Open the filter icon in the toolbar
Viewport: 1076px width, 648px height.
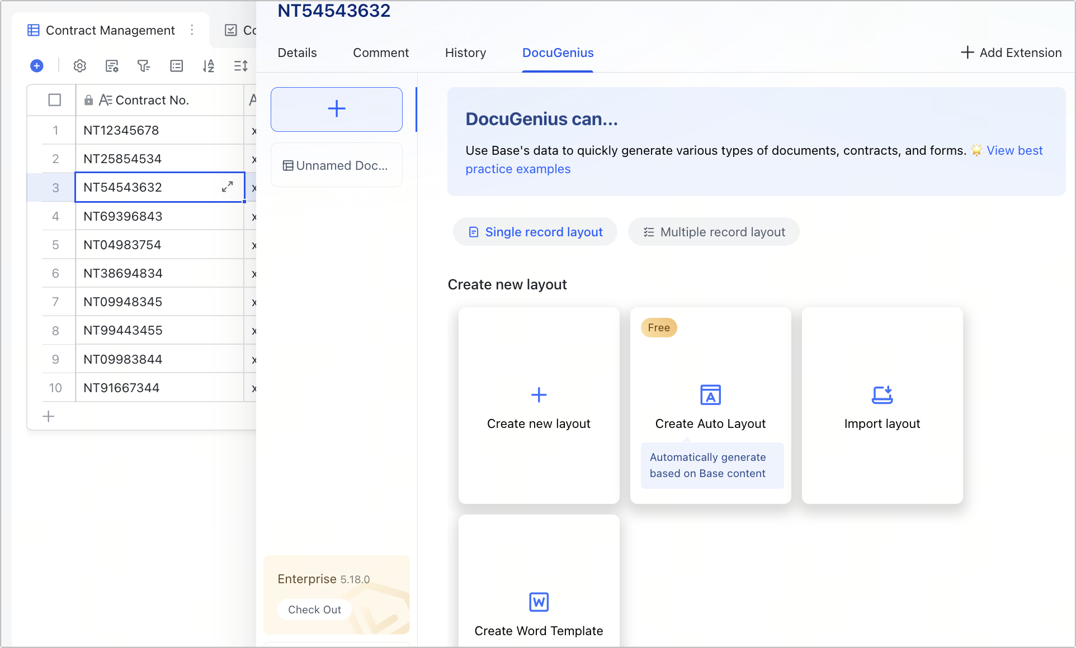coord(144,65)
